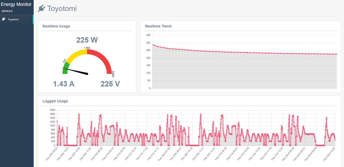
Task: Click the plug icon beside sidebar Toyotomi
Action: click(x=3, y=19)
